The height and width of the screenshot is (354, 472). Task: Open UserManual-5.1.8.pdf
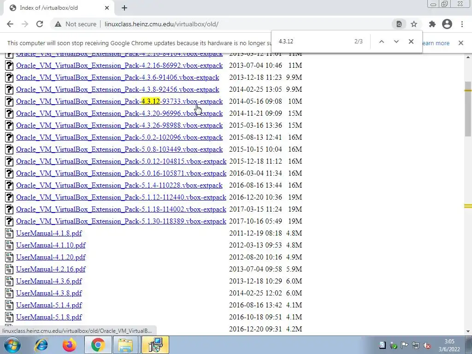click(x=49, y=317)
